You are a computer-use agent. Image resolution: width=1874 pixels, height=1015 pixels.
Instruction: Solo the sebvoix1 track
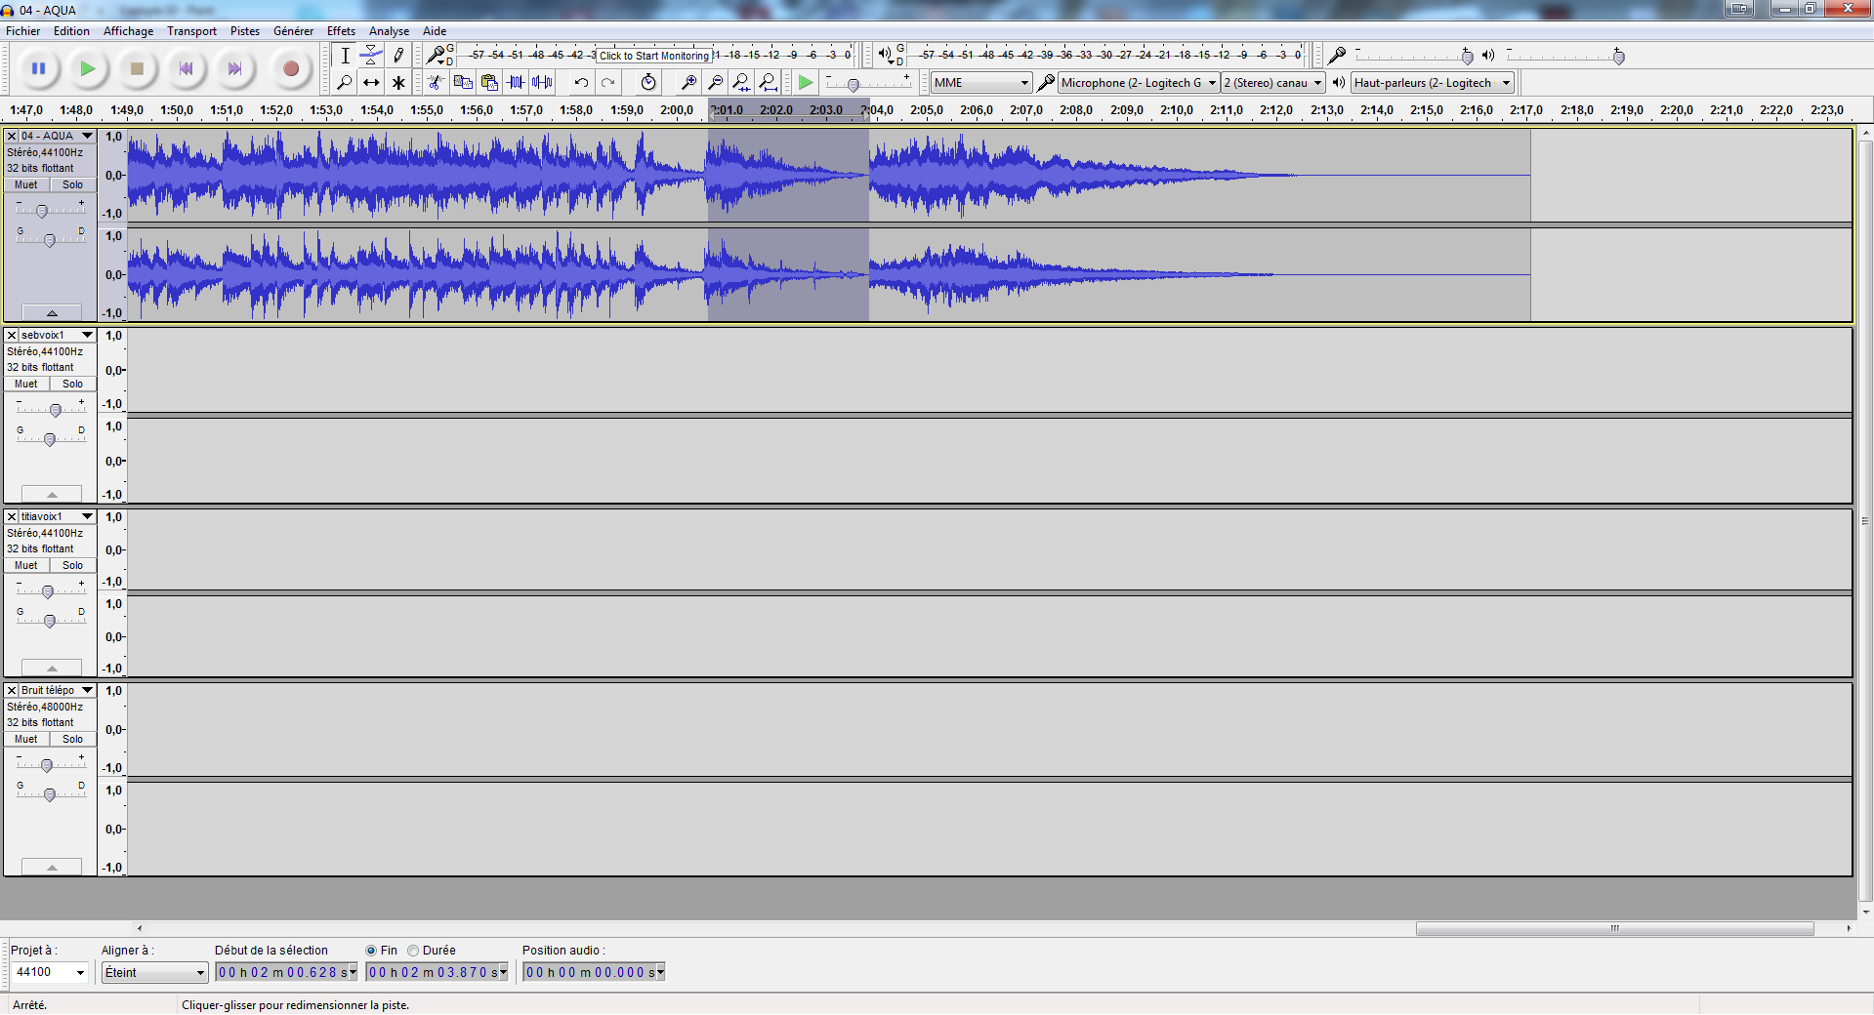pyautogui.click(x=73, y=385)
